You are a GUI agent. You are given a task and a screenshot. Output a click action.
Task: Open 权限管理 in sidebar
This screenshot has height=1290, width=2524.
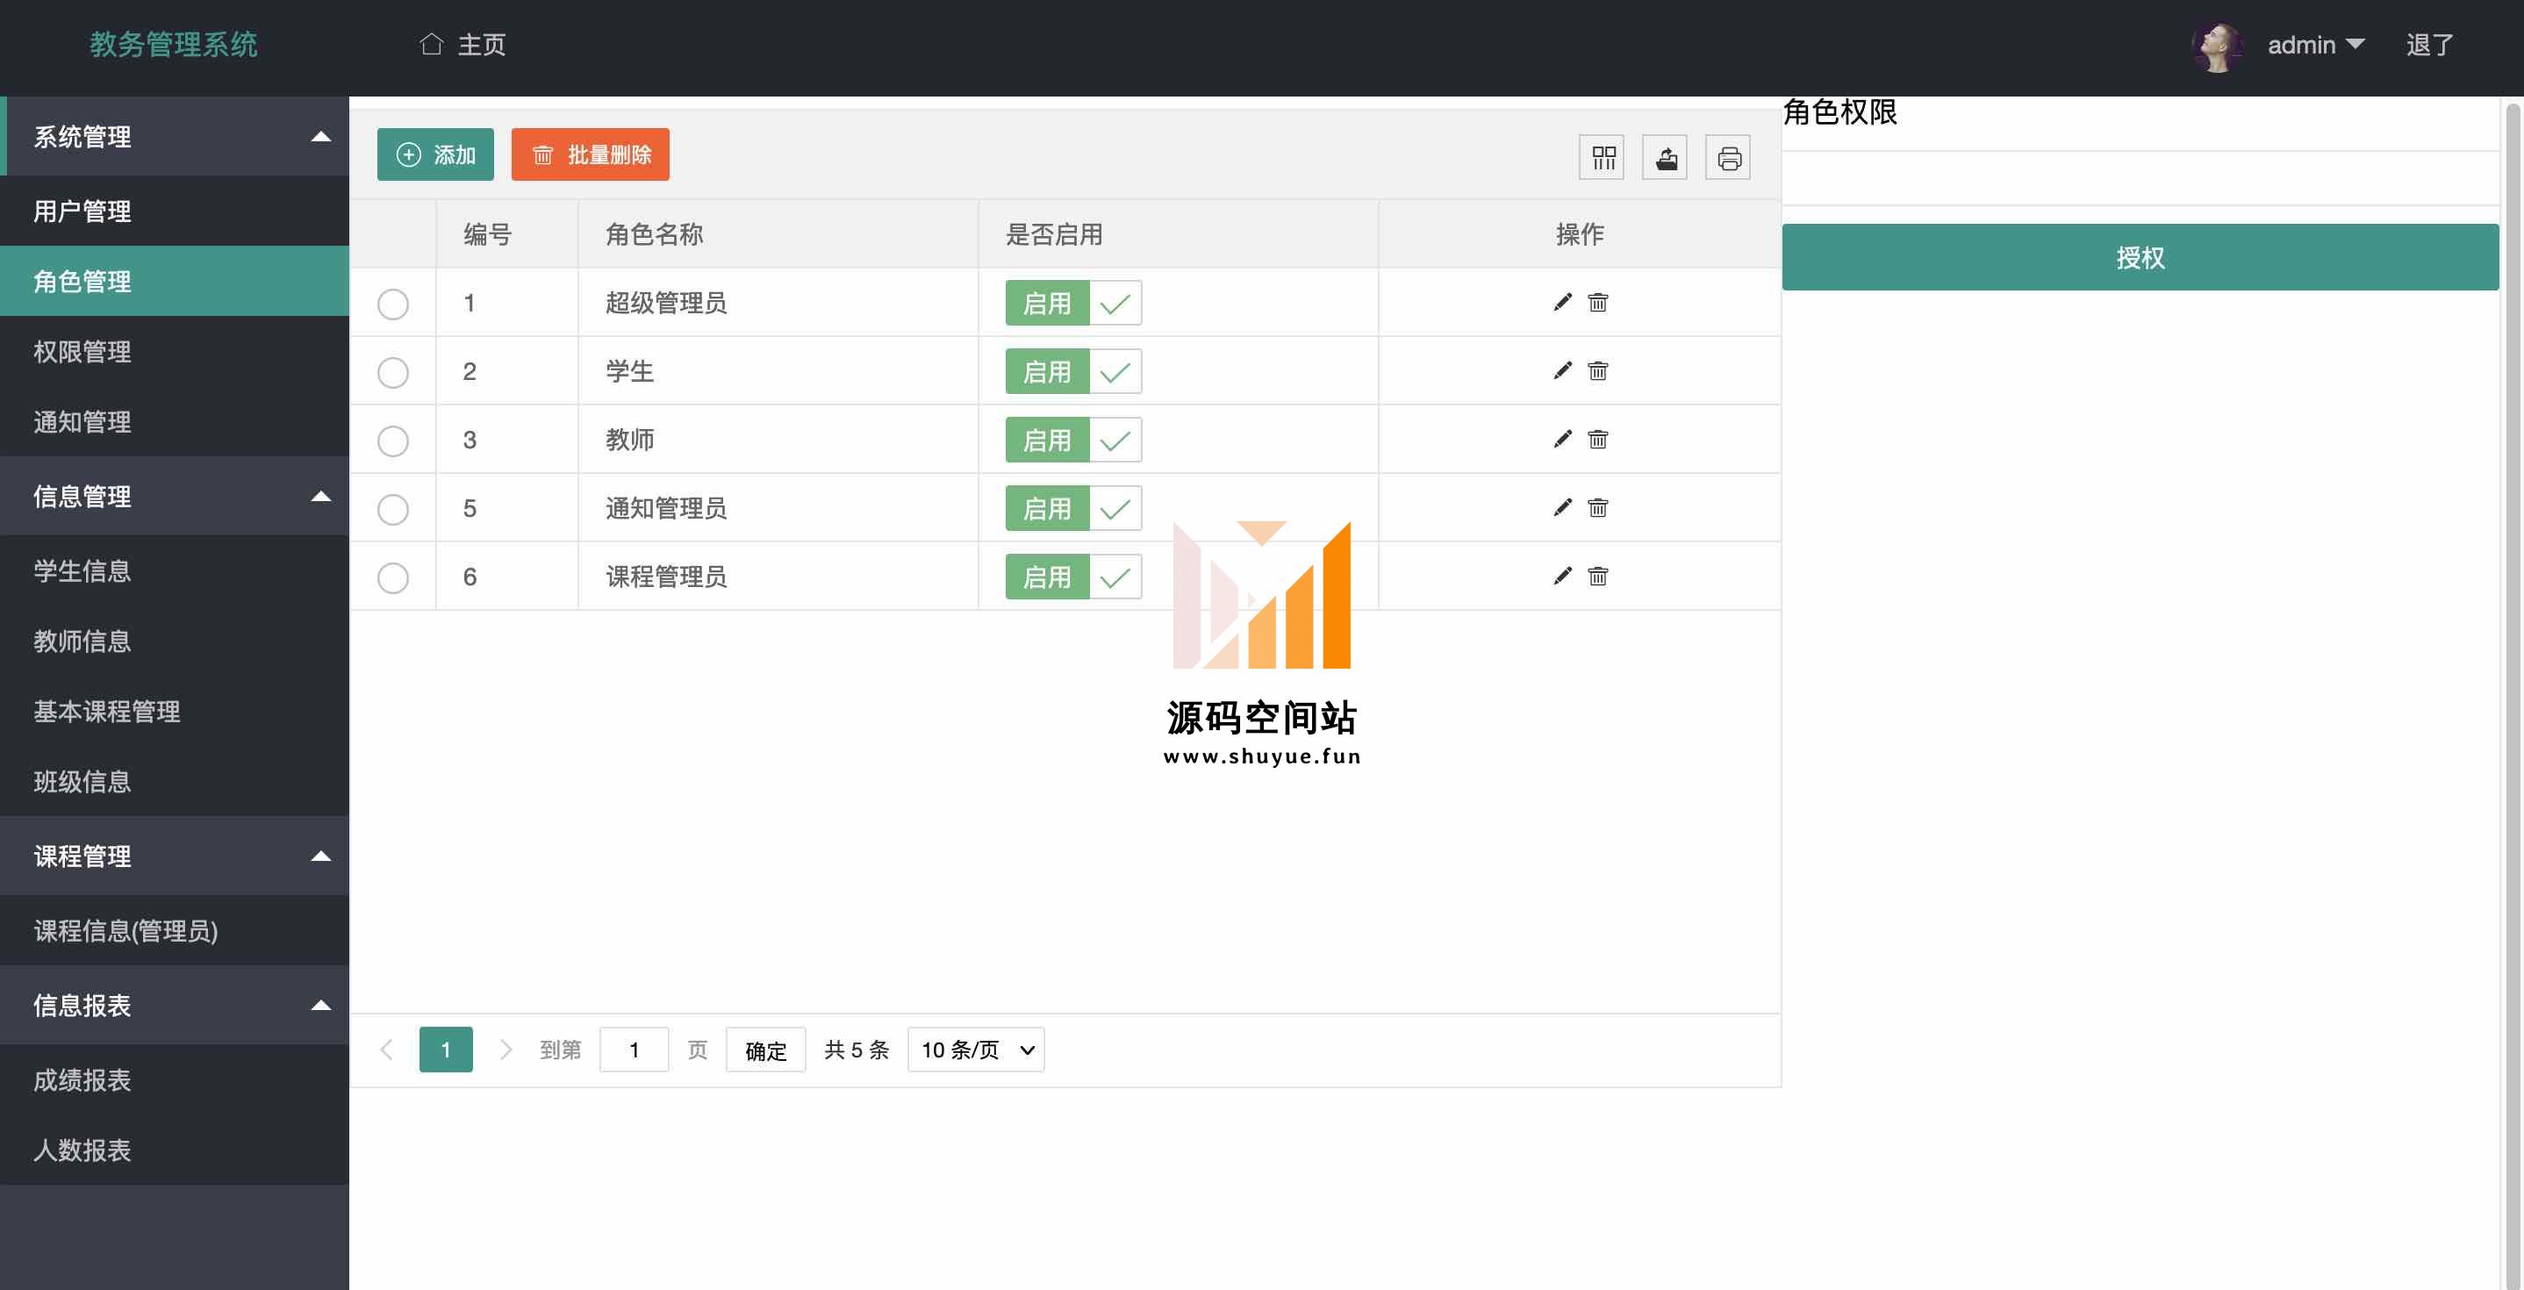[175, 352]
